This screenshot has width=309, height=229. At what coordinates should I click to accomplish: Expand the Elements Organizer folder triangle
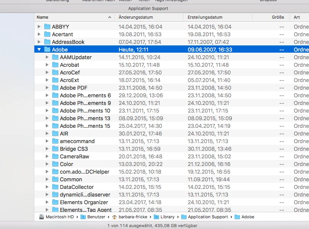pyautogui.click(x=47, y=202)
